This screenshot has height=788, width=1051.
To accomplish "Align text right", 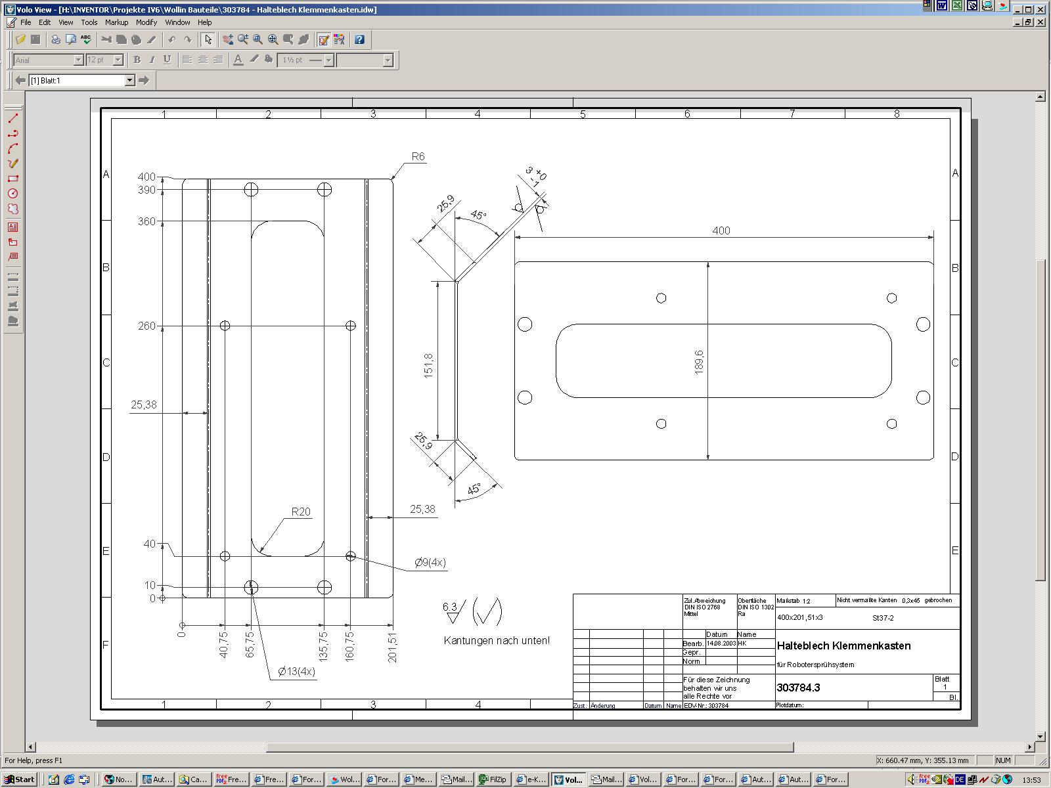I will [x=217, y=60].
